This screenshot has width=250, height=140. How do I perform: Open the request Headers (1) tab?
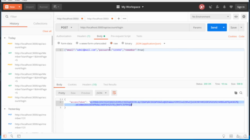coord(84,36)
